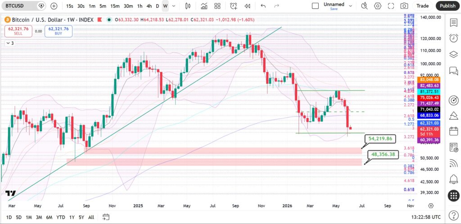
Task: Click the Publish button
Action: [x=447, y=6]
